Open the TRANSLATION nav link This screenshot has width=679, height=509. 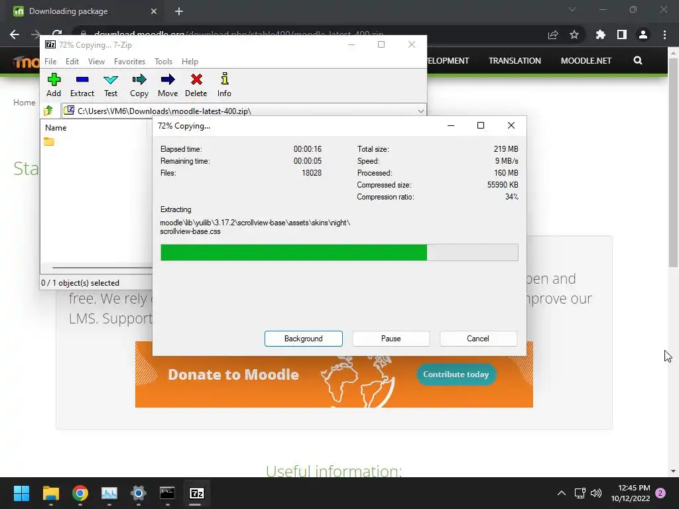pyautogui.click(x=515, y=60)
